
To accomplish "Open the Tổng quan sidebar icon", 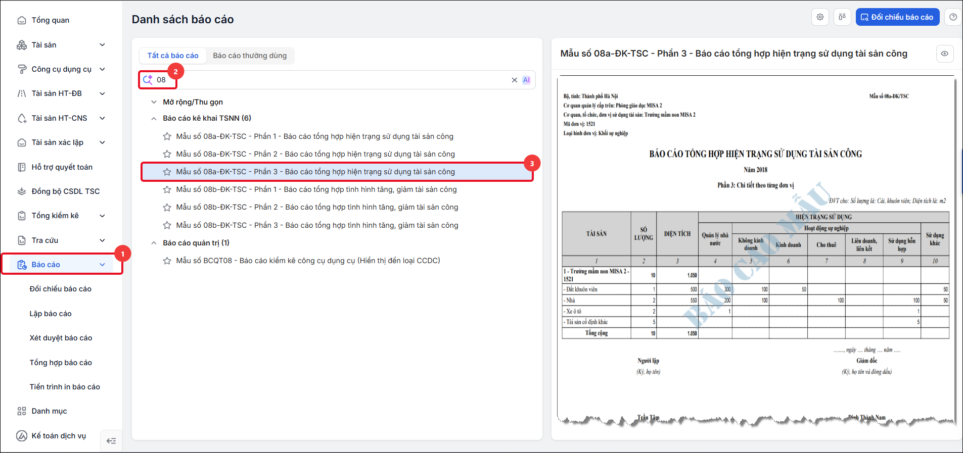I will coord(22,20).
